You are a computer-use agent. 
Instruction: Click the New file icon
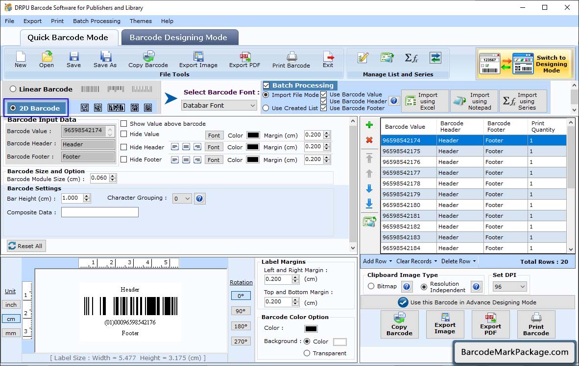[x=20, y=60]
